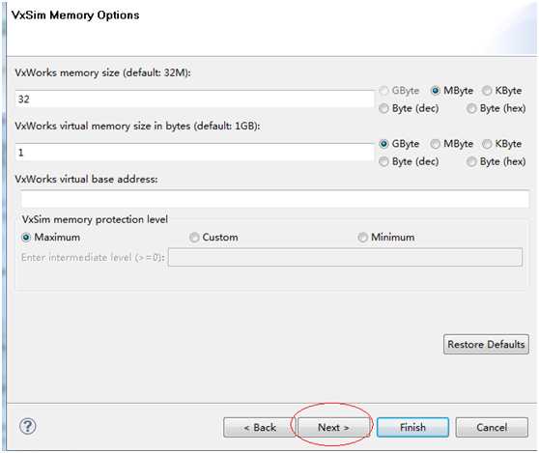Image resolution: width=539 pixels, height=453 pixels.
Task: Click the VxWorks memory size field containing 32
Action: click(194, 99)
